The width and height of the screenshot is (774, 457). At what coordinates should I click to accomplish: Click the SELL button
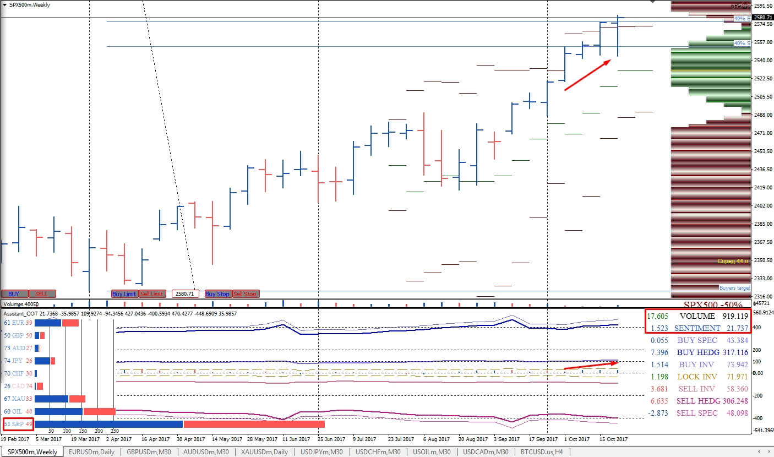pos(42,294)
